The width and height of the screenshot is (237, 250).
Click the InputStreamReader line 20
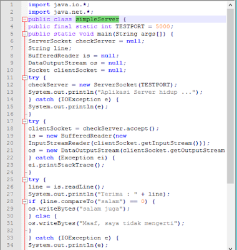pyautogui.click(x=119, y=143)
